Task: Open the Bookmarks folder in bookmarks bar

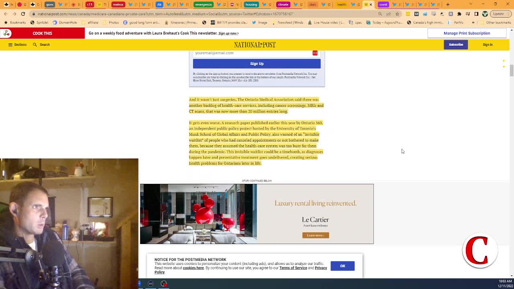Action: (15, 22)
